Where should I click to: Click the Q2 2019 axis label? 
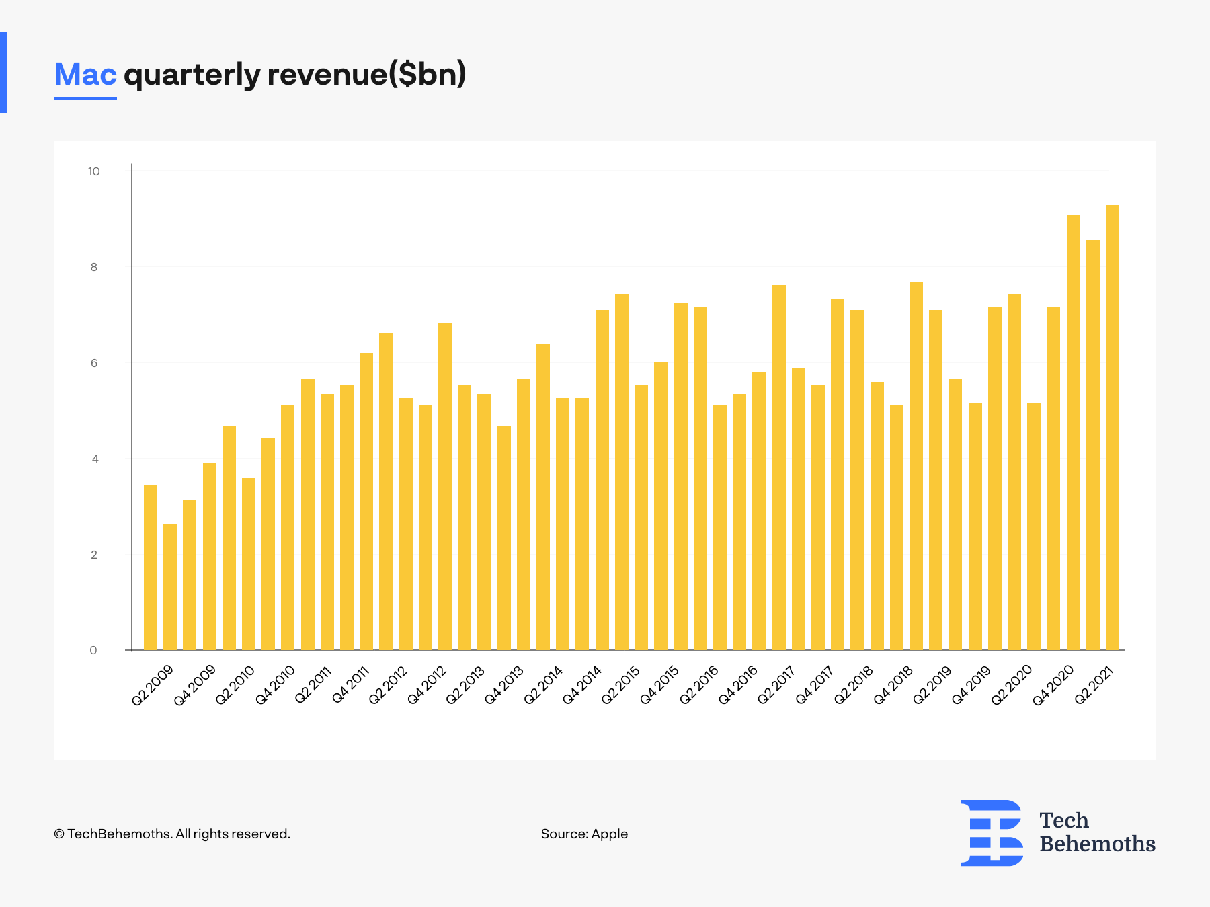click(x=932, y=685)
